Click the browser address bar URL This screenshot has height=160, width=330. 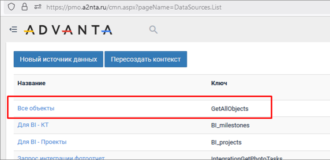point(134,8)
